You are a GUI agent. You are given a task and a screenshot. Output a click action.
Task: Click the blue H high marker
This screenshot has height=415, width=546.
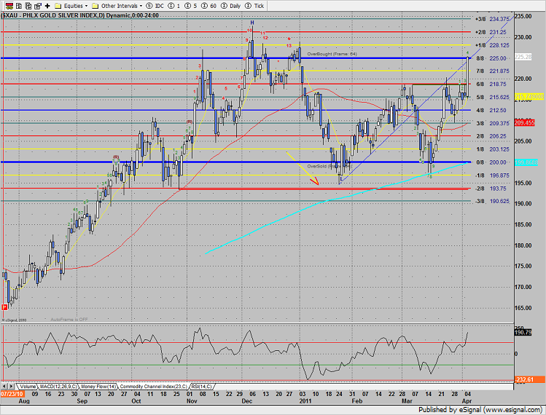252,23
